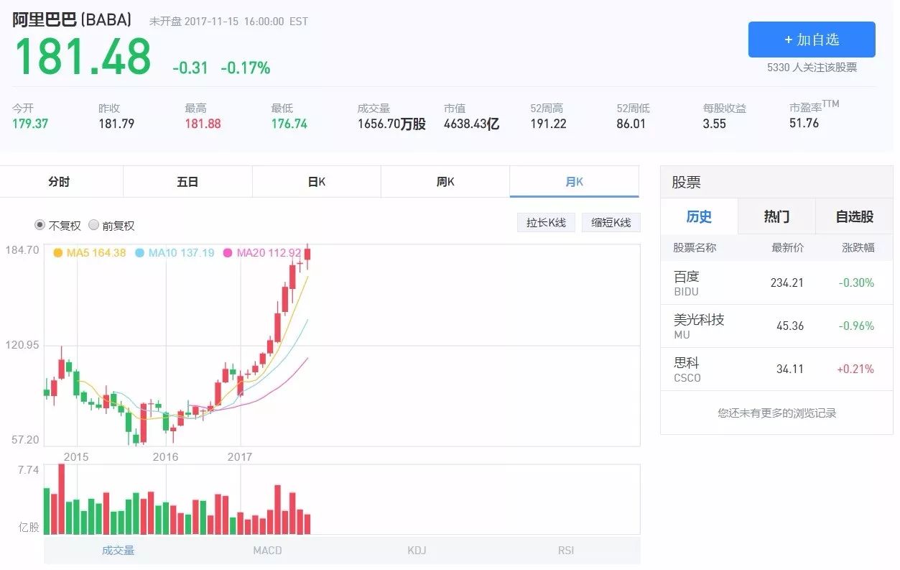Click the 今开 value 179.37
Viewport: 900px width, 570px height.
(30, 124)
